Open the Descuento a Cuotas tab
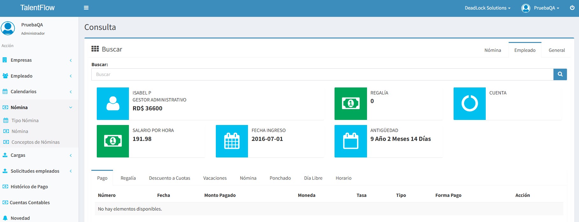The height and width of the screenshot is (222, 579). point(169,178)
